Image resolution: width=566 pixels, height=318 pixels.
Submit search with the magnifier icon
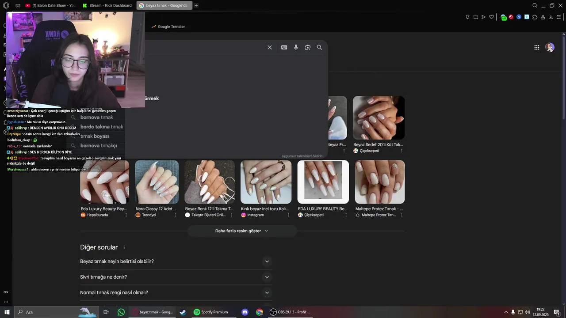click(319, 47)
